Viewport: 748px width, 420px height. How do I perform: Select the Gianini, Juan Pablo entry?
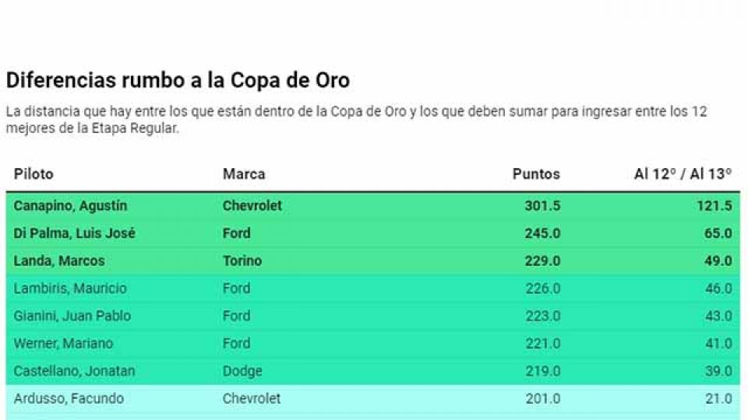click(x=72, y=316)
